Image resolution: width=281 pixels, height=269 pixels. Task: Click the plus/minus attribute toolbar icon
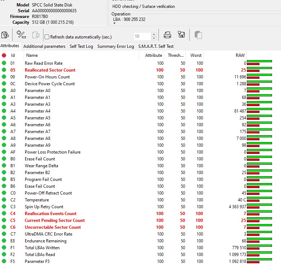point(21,35)
